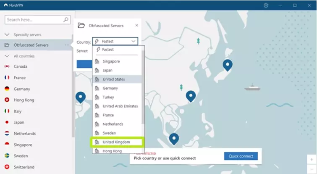Click the map pin at the left edge of the map
The width and height of the screenshot is (317, 174).
click(81, 97)
